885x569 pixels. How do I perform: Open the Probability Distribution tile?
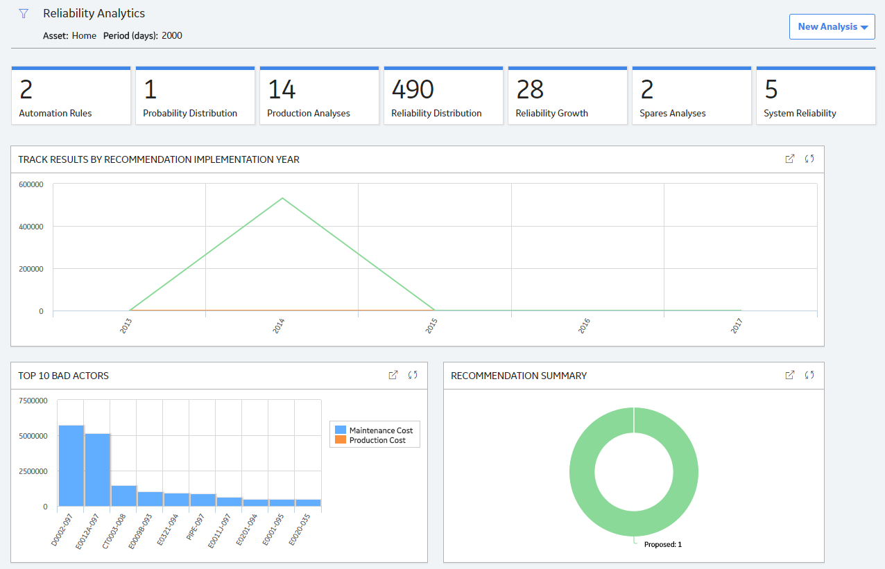pos(195,96)
